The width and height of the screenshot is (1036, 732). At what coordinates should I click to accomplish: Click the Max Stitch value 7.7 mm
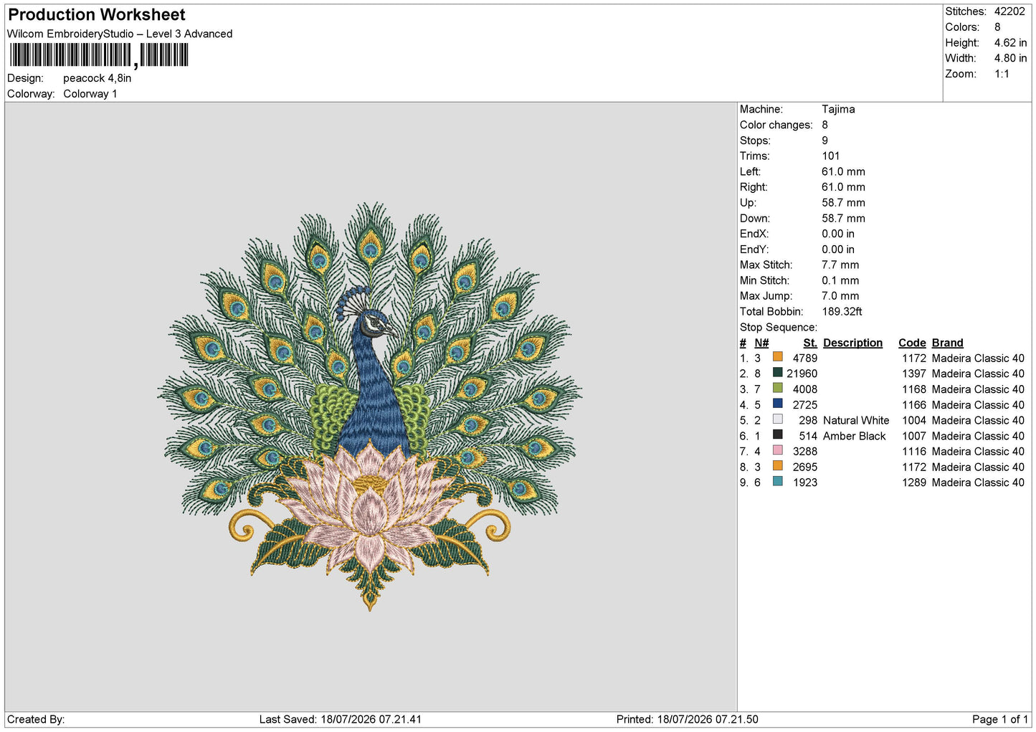(x=840, y=265)
